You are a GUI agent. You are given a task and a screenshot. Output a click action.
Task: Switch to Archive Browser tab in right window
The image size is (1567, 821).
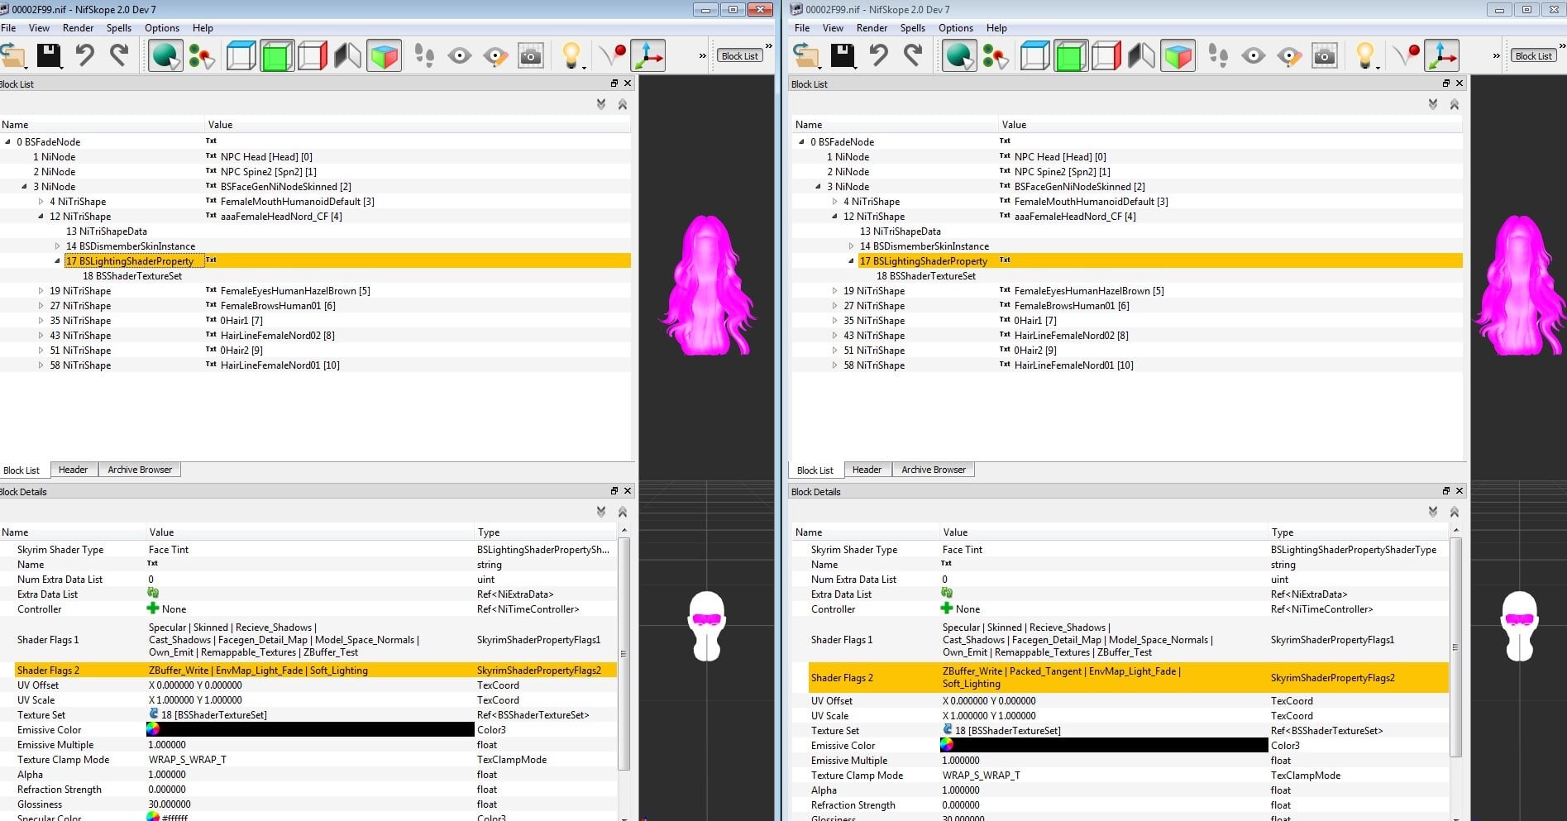934,470
